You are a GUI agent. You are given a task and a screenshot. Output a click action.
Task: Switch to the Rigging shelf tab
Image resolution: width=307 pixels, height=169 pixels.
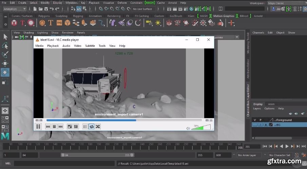[78, 16]
